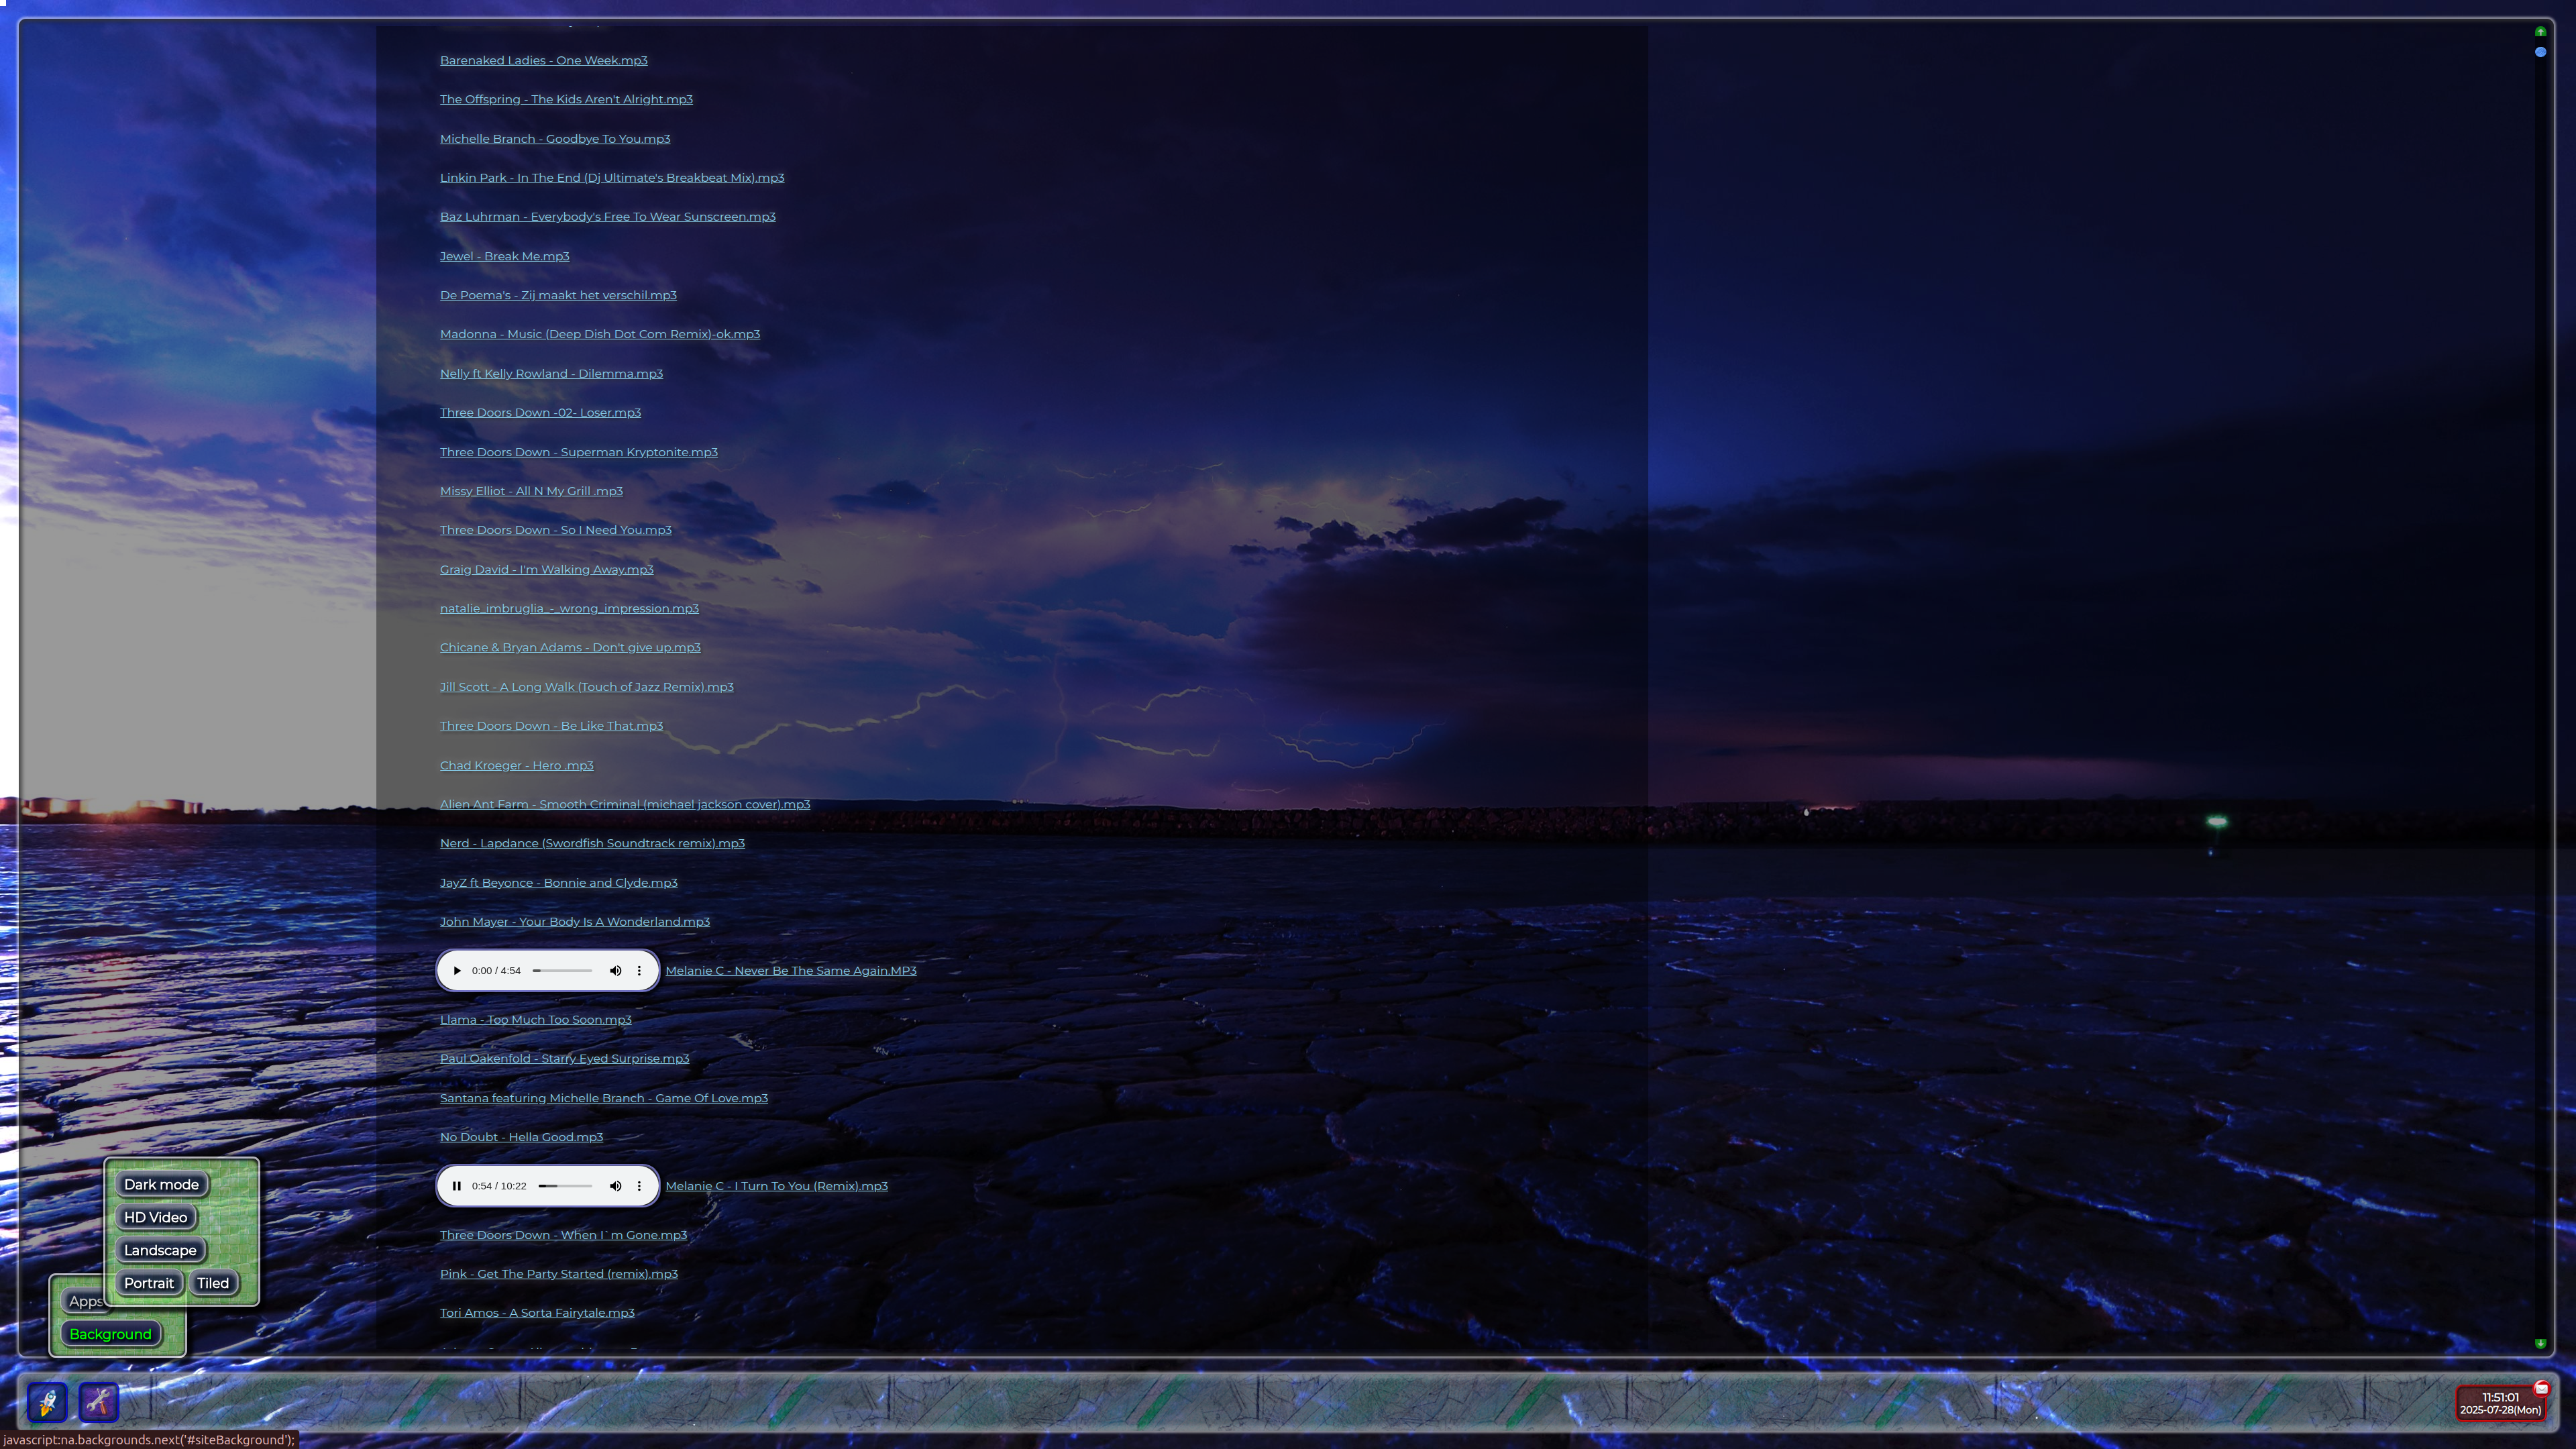
Task: Pause the Melanie C I Turn To You track
Action: (456, 1186)
